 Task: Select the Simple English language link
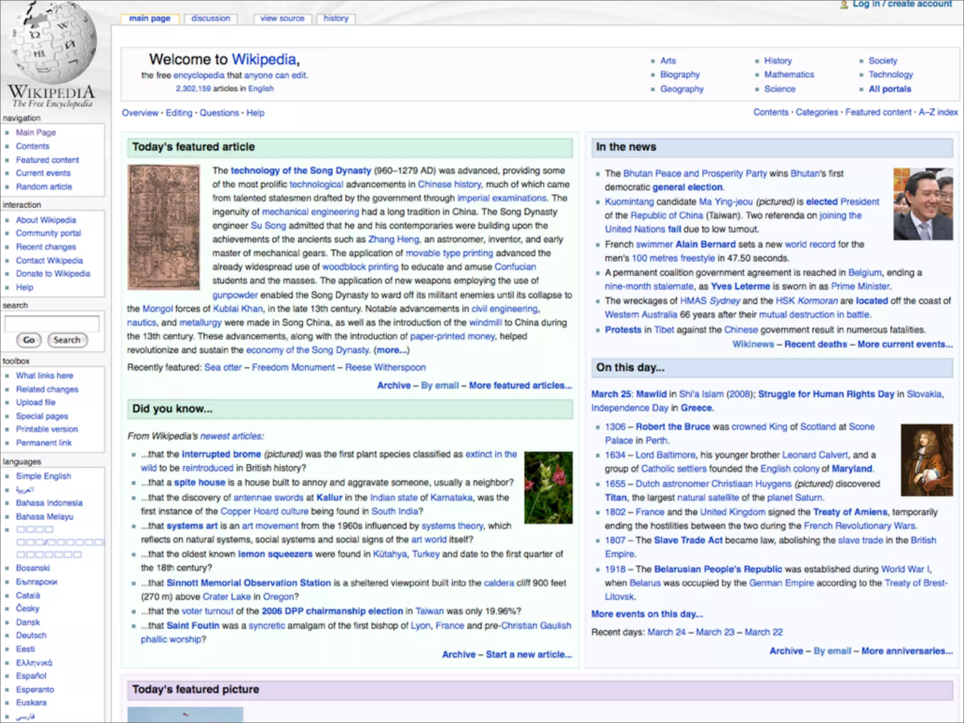coord(43,476)
